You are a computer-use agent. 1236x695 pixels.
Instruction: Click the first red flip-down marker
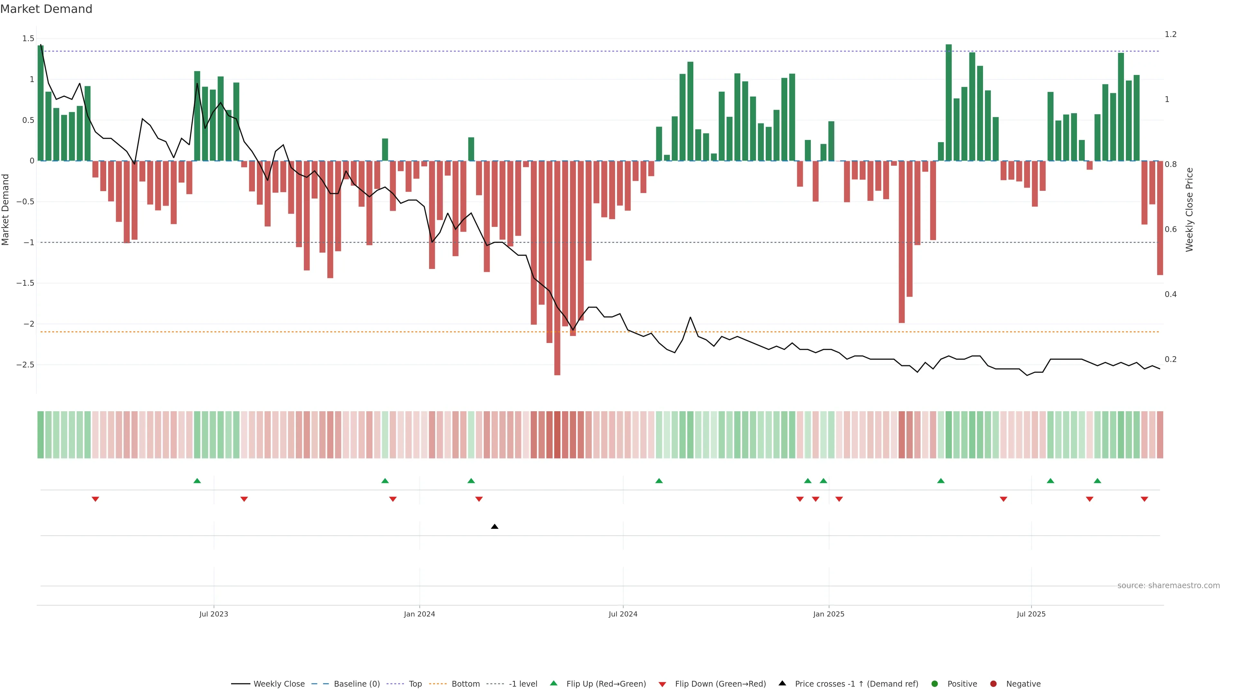tap(96, 499)
